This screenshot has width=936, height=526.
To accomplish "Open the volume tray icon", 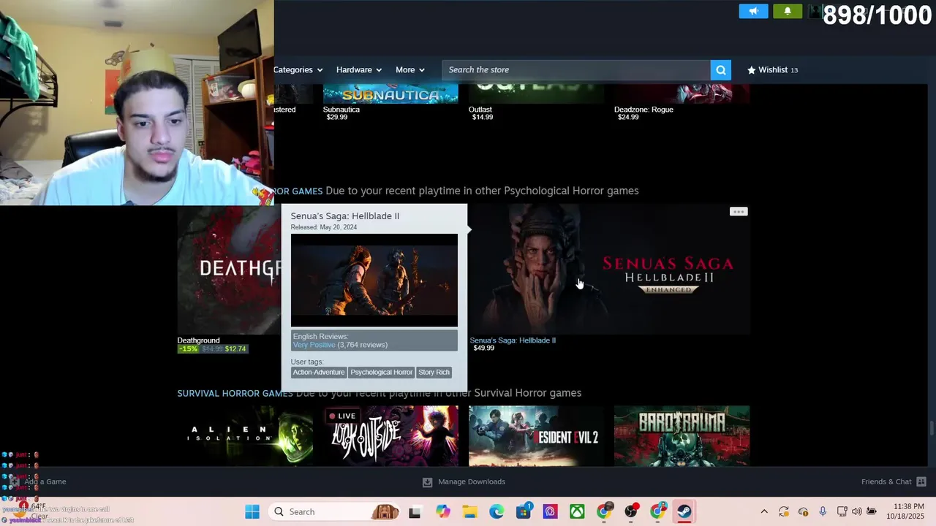I will (857, 512).
